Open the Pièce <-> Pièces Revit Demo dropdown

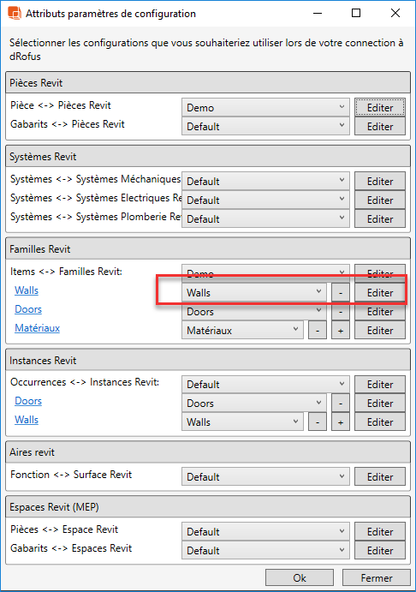tap(265, 108)
